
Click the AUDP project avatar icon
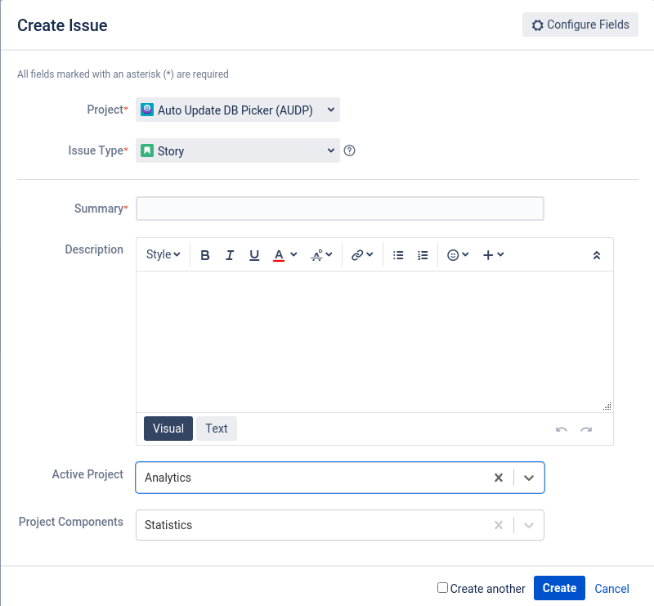pos(147,110)
